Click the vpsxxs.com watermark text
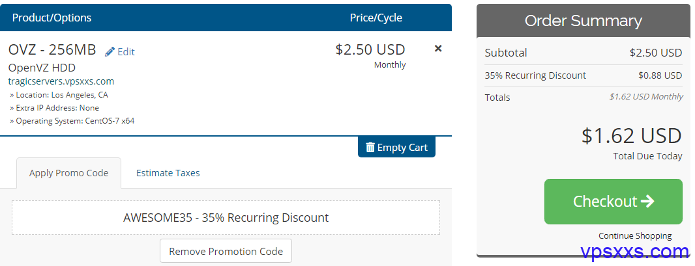 [x=635, y=252]
